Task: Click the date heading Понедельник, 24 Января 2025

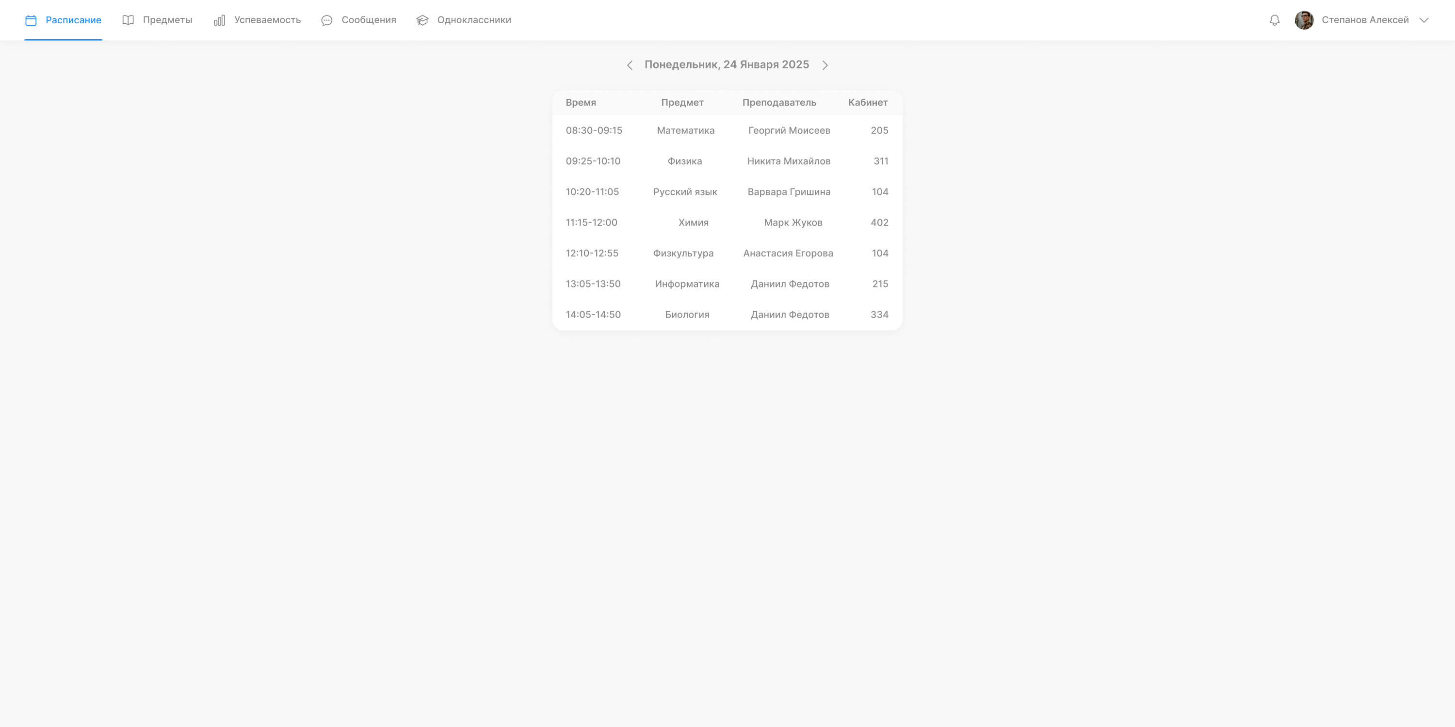Action: 727,65
